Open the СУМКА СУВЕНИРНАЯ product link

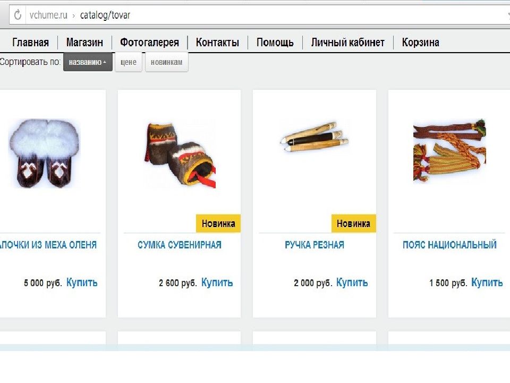(180, 245)
